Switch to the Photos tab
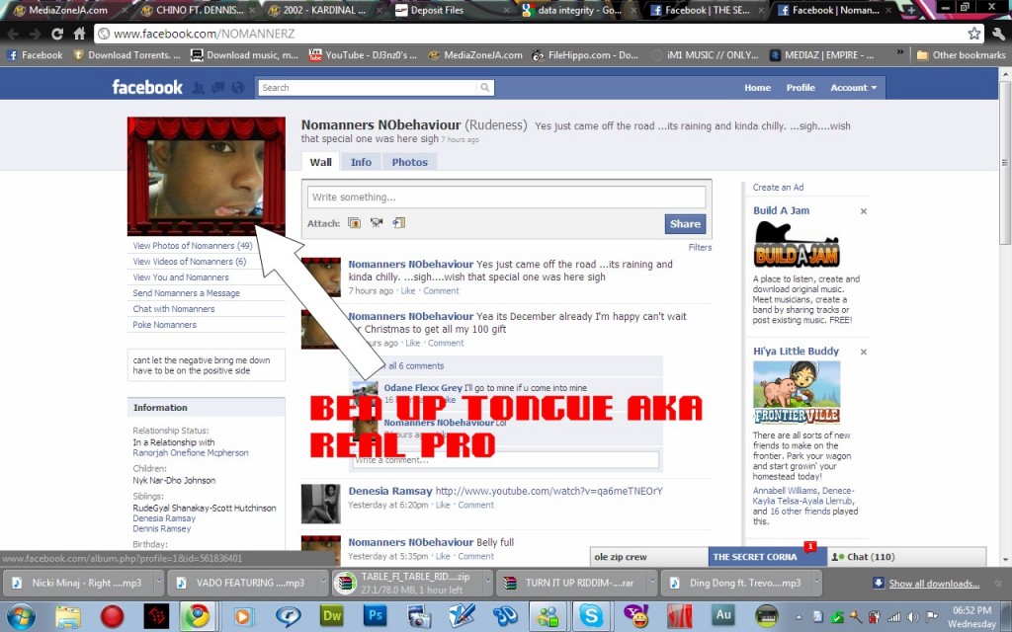The image size is (1012, 632). tap(409, 162)
